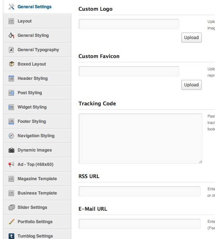This screenshot has width=215, height=239.
Task: Open the Layout settings tab
Action: pos(24,21)
